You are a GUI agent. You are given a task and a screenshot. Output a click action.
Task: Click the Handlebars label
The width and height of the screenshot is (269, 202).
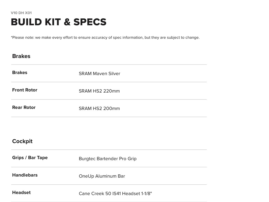point(25,175)
